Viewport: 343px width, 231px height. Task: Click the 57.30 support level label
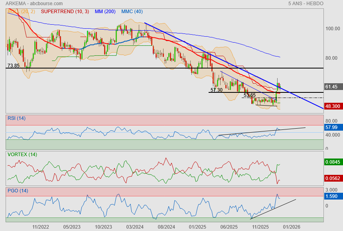216,90
